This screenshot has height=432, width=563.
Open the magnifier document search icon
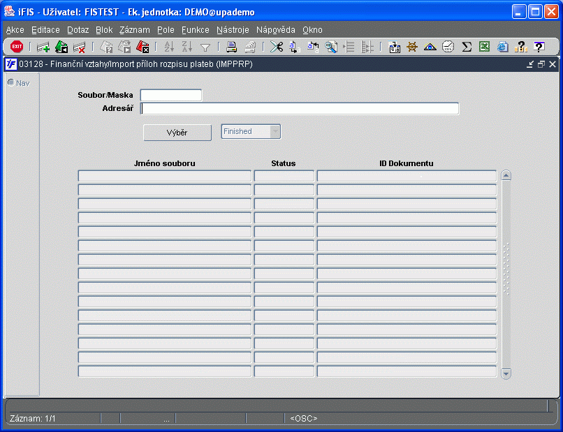click(x=330, y=47)
